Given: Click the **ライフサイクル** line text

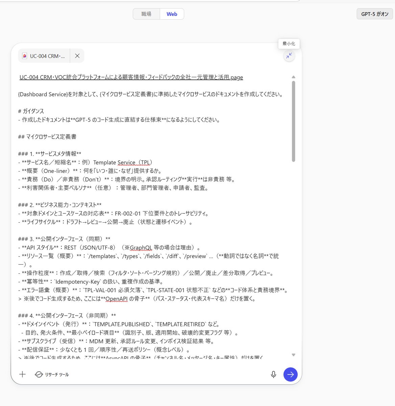Looking at the screenshot, I should tap(106, 222).
